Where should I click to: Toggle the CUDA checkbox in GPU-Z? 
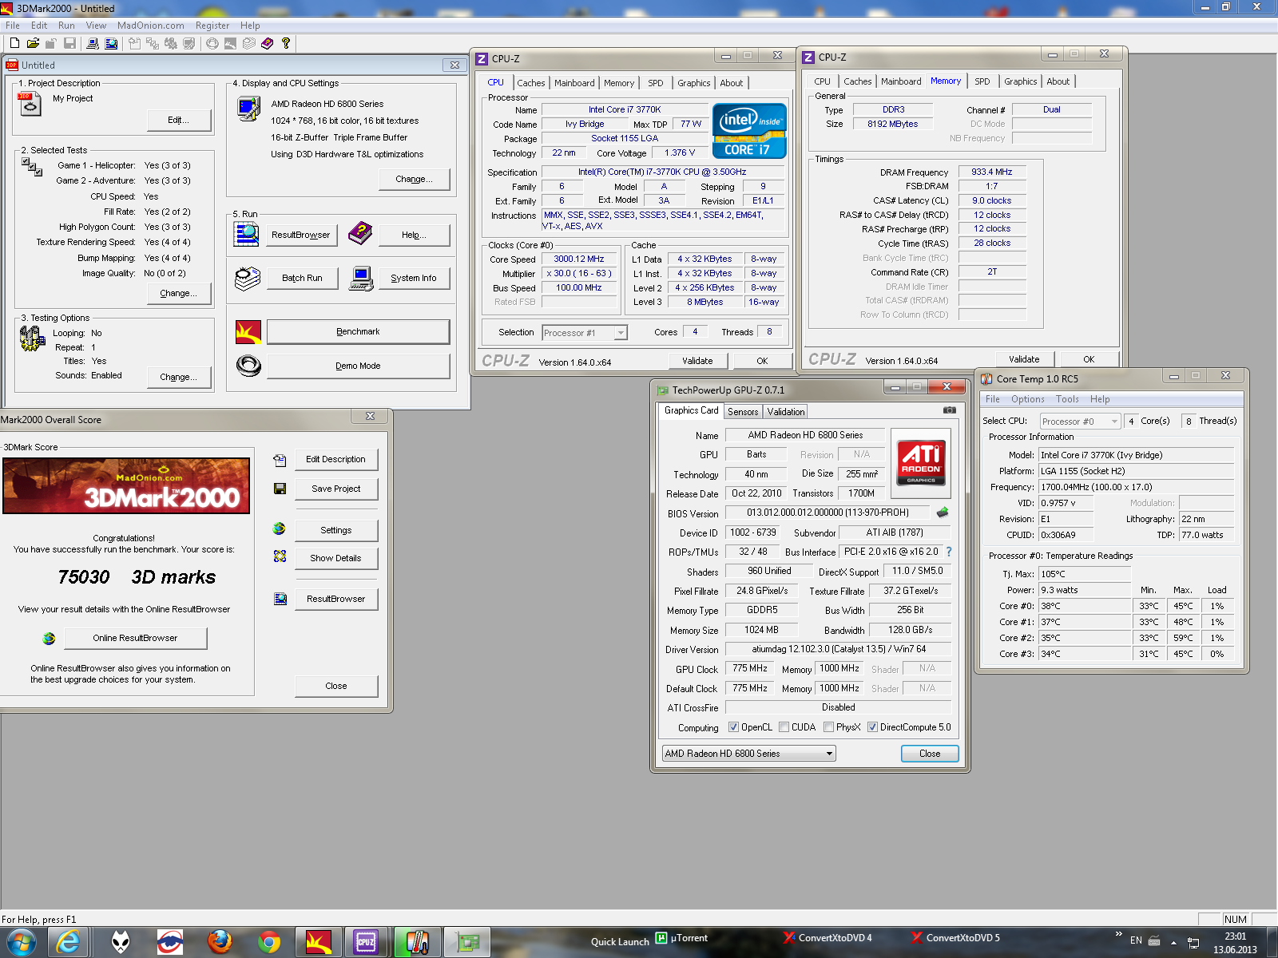784,727
